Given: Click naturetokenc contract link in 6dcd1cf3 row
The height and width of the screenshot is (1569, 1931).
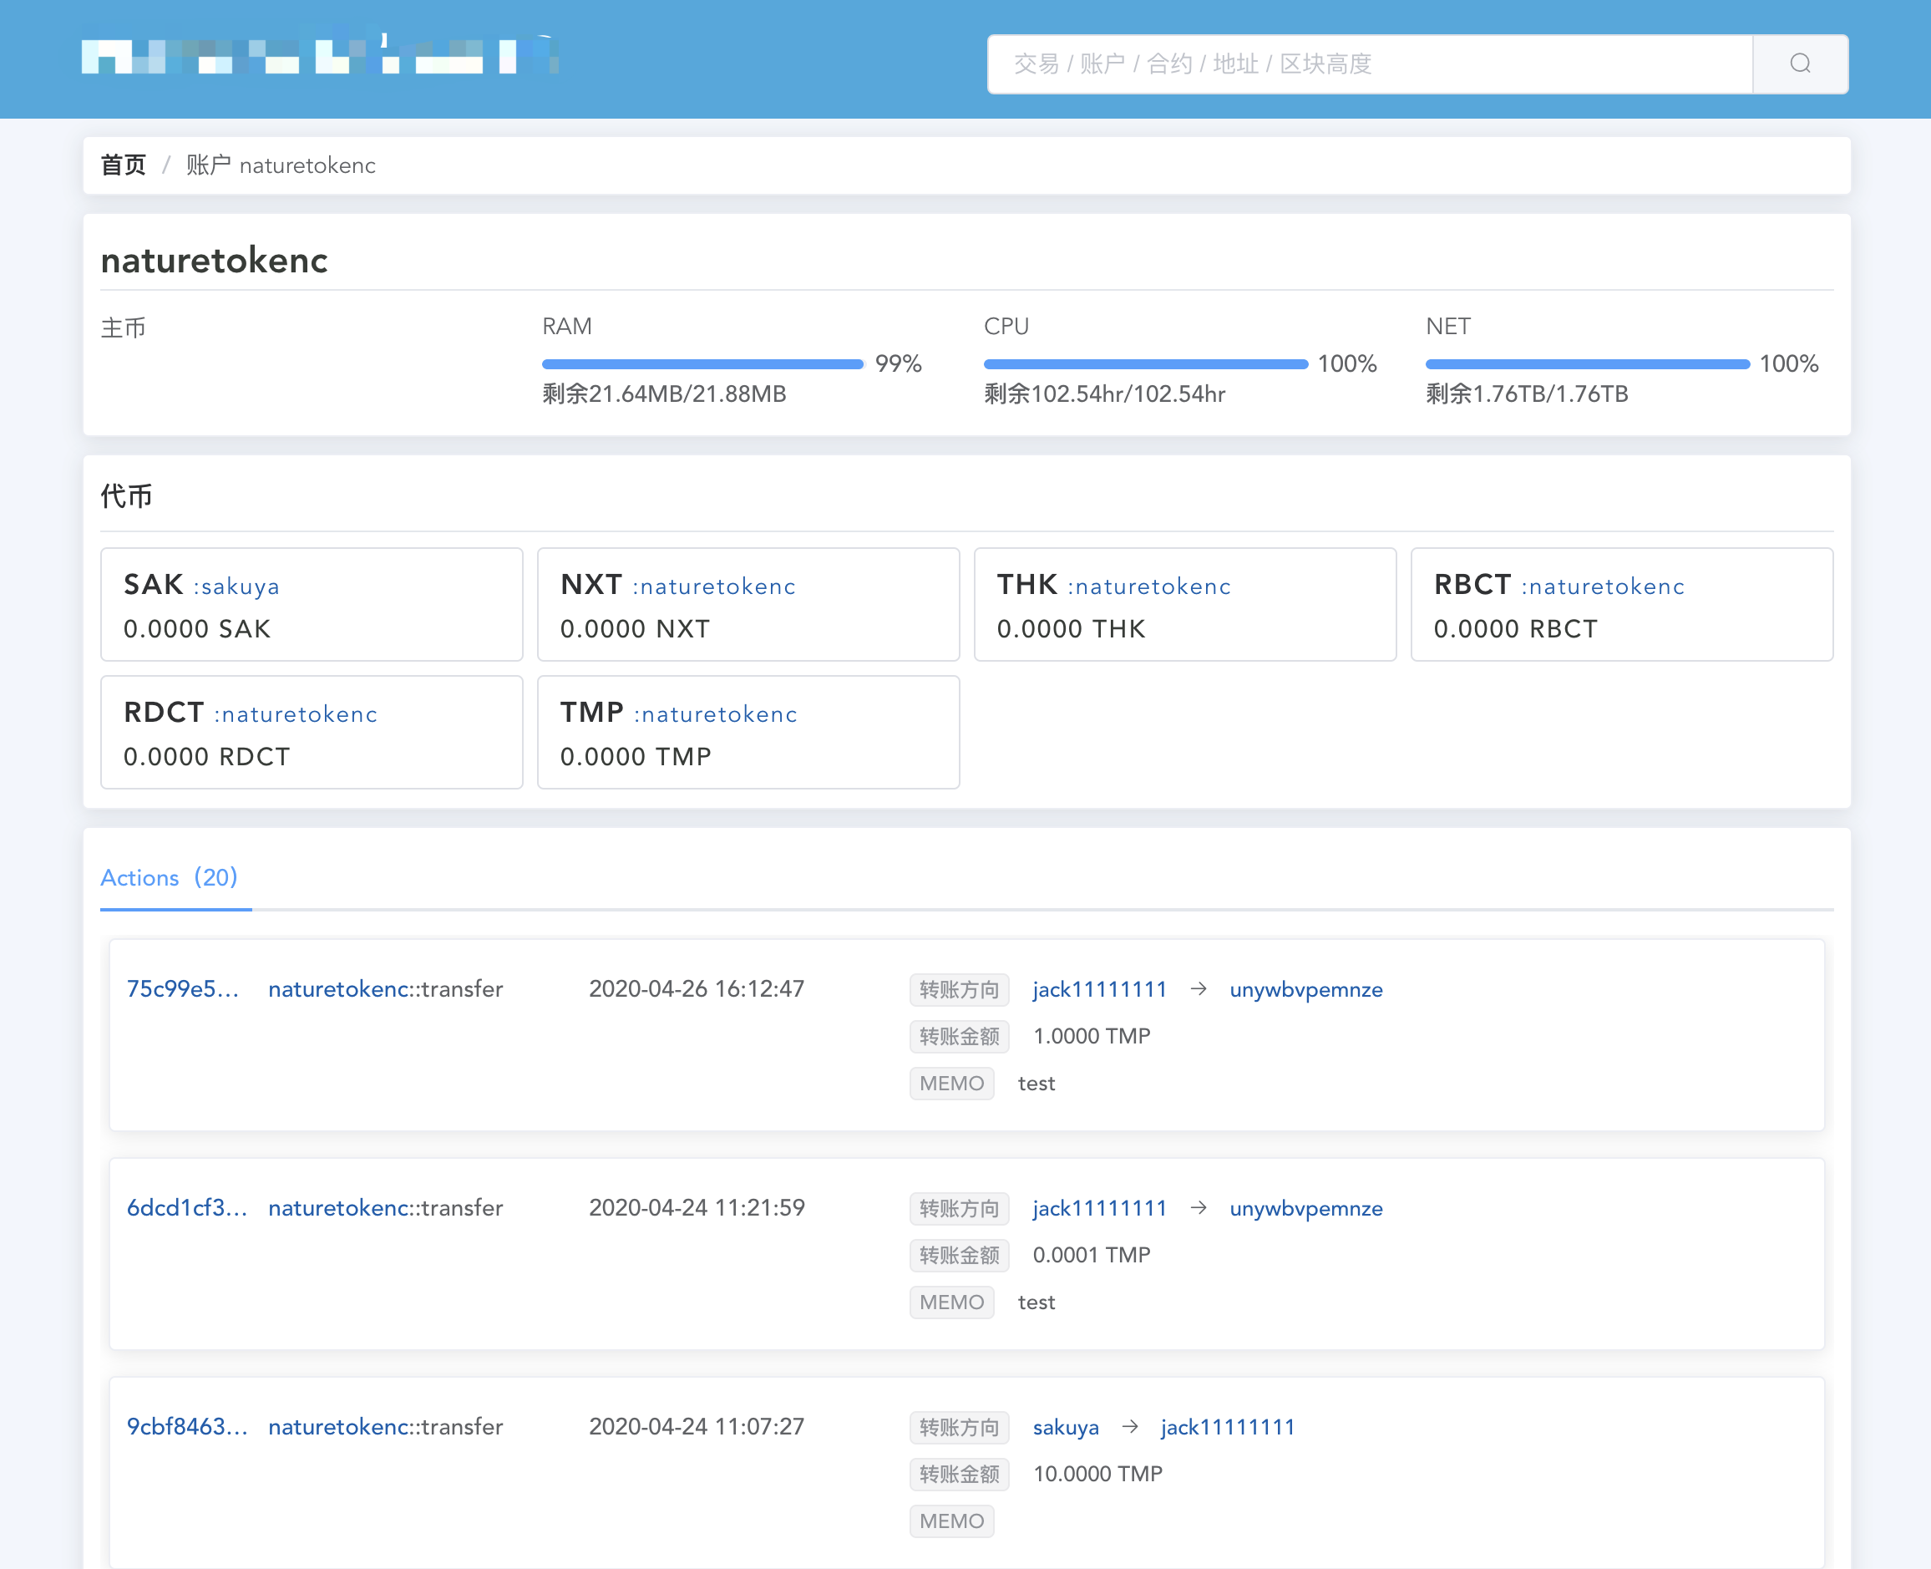Looking at the screenshot, I should pyautogui.click(x=339, y=1207).
